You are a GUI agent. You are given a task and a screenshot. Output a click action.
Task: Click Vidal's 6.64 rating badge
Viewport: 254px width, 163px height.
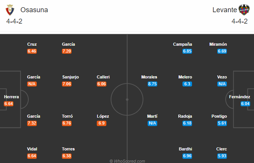(32, 156)
